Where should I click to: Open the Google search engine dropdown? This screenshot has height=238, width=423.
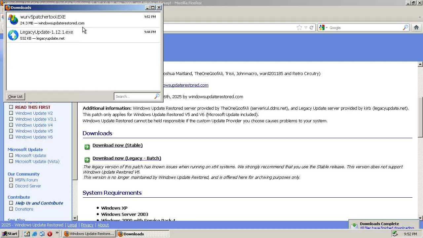click(323, 28)
